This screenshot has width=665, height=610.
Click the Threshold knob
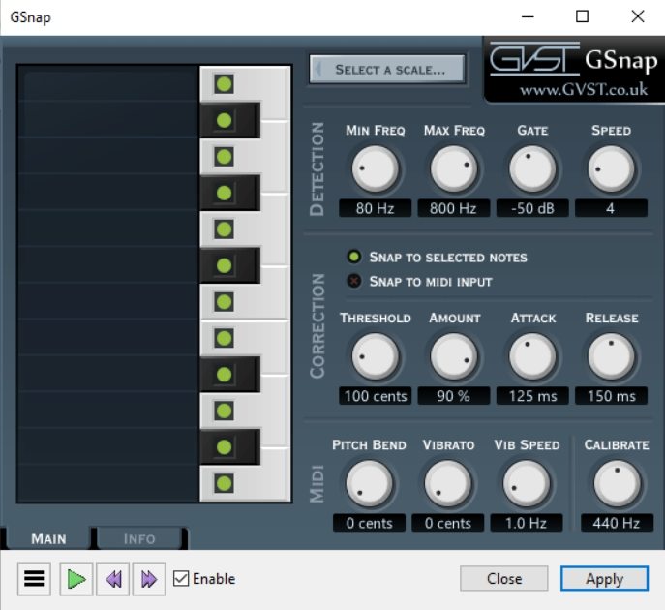pyautogui.click(x=375, y=356)
